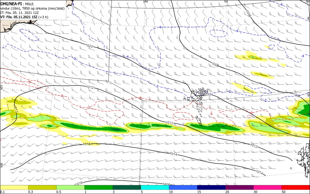310x194 pixels.
Task: Click legend value "0.3"
Action: [x=31, y=192]
